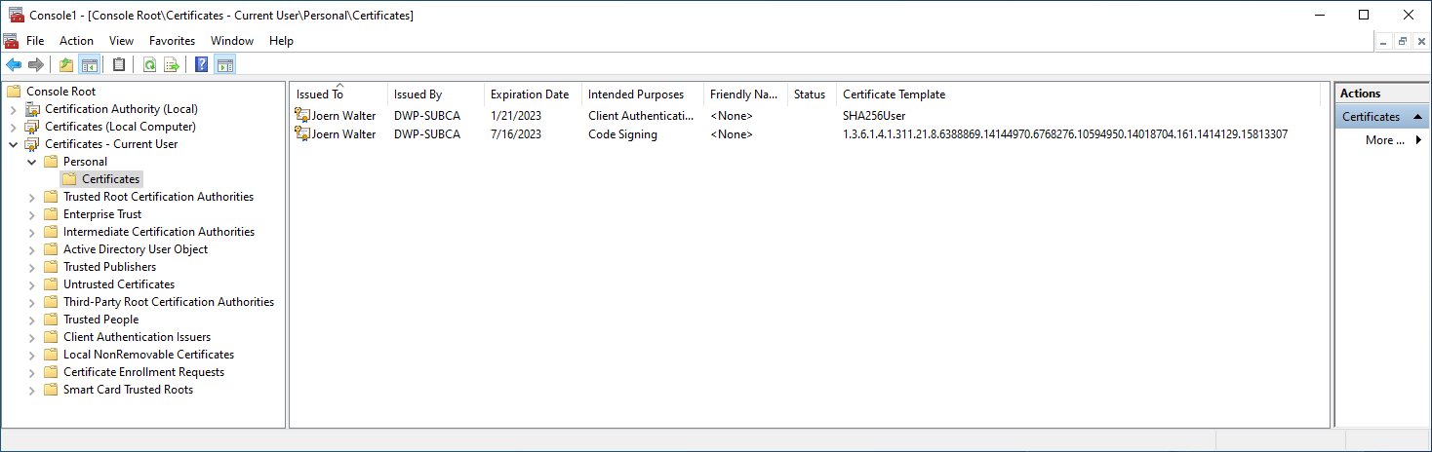Viewport: 1432px width, 452px height.
Task: Click More Actions in Actions pane
Action: tap(1385, 140)
